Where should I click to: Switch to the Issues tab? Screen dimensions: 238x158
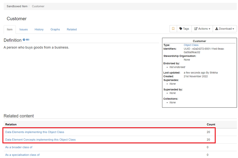pos(23,29)
